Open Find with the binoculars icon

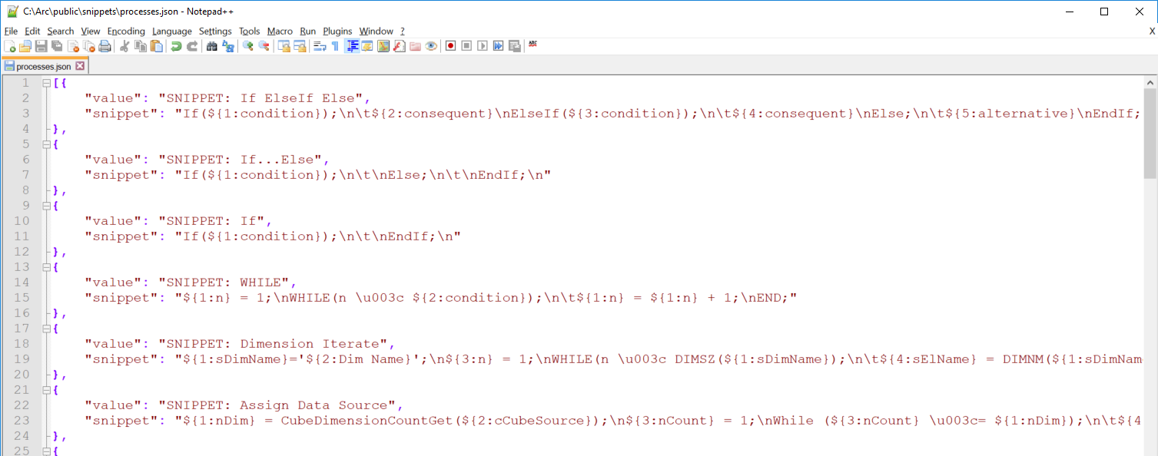point(211,46)
